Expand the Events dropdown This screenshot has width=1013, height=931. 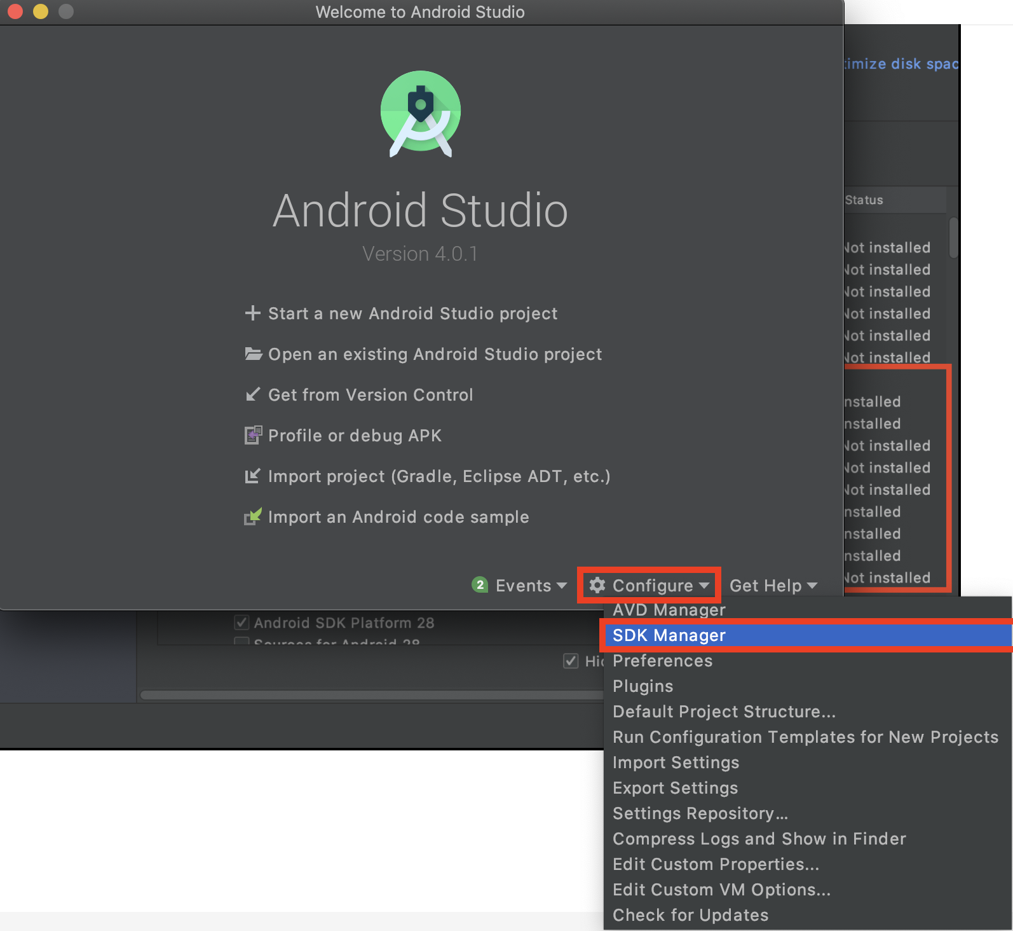click(x=561, y=586)
